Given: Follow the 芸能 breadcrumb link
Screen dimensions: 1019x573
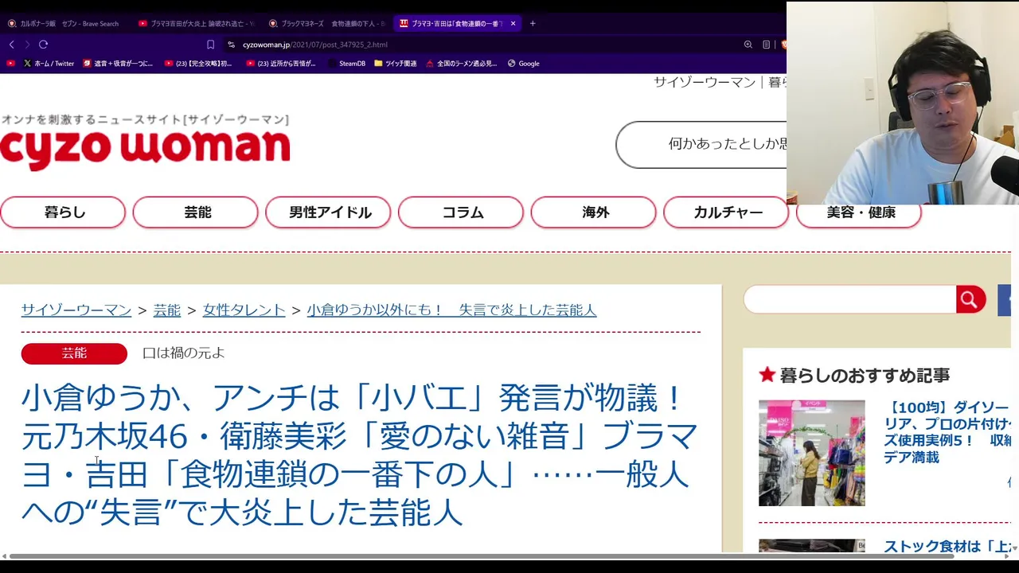Looking at the screenshot, I should (167, 310).
